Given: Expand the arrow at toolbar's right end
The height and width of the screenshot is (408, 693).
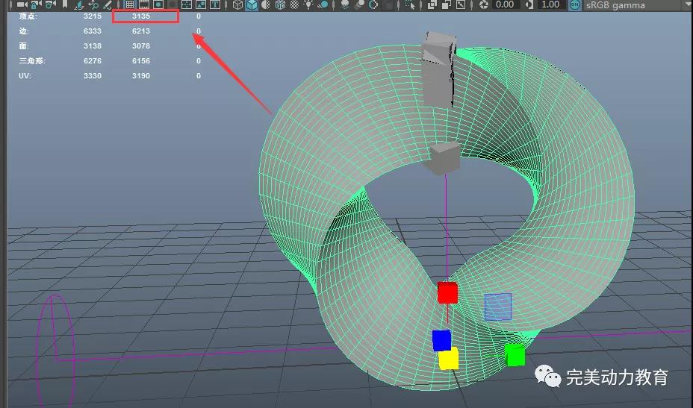Looking at the screenshot, I should [x=687, y=4].
